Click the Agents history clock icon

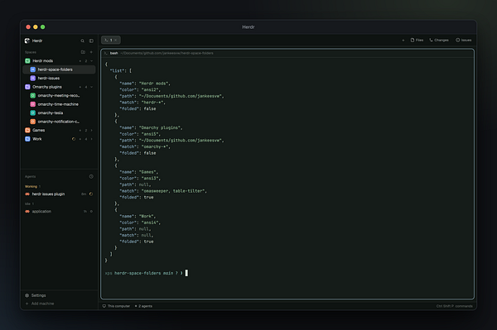[91, 176]
